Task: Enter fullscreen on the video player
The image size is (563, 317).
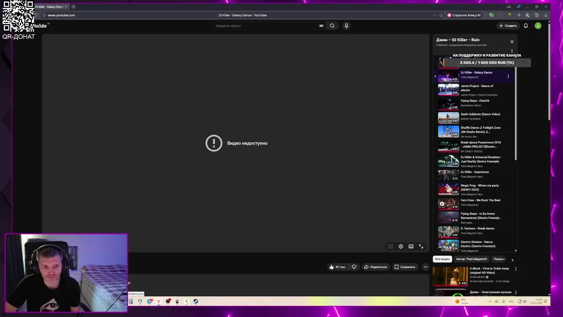Action: (x=421, y=247)
